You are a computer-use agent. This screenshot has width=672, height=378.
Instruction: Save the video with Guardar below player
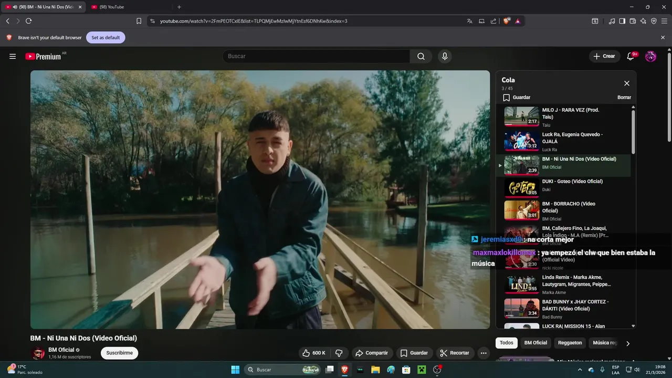[414, 353]
